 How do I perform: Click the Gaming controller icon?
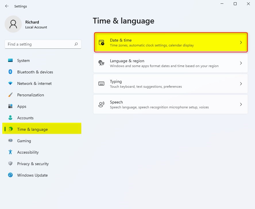10,141
